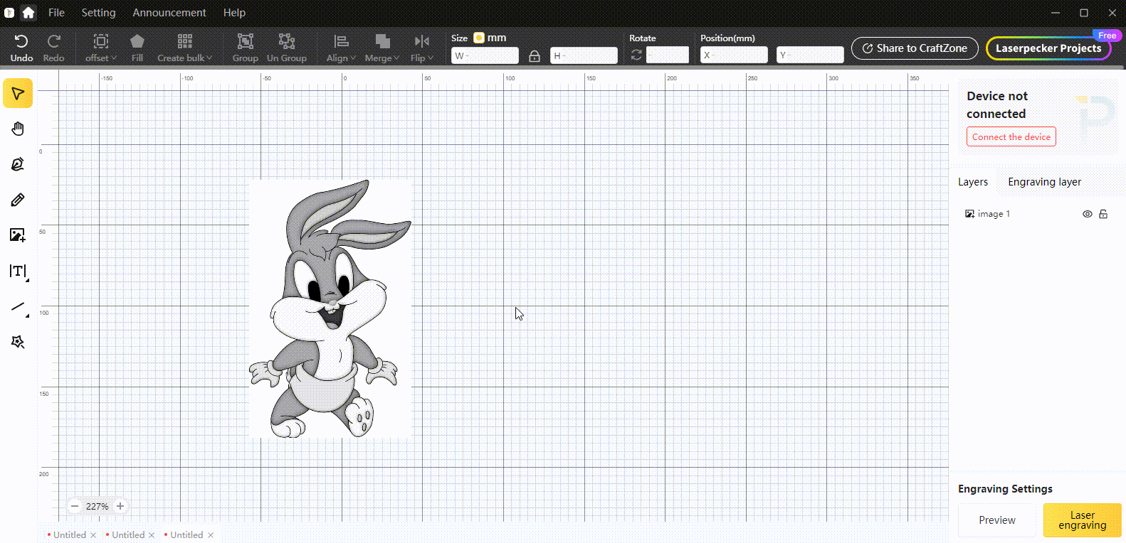1126x543 pixels.
Task: Open the File menu
Action: tap(56, 13)
